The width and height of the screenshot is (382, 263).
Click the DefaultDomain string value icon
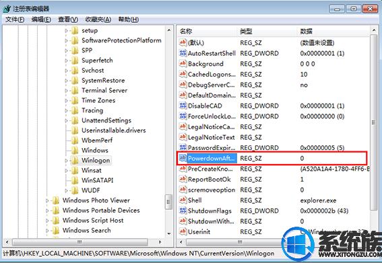coord(183,95)
